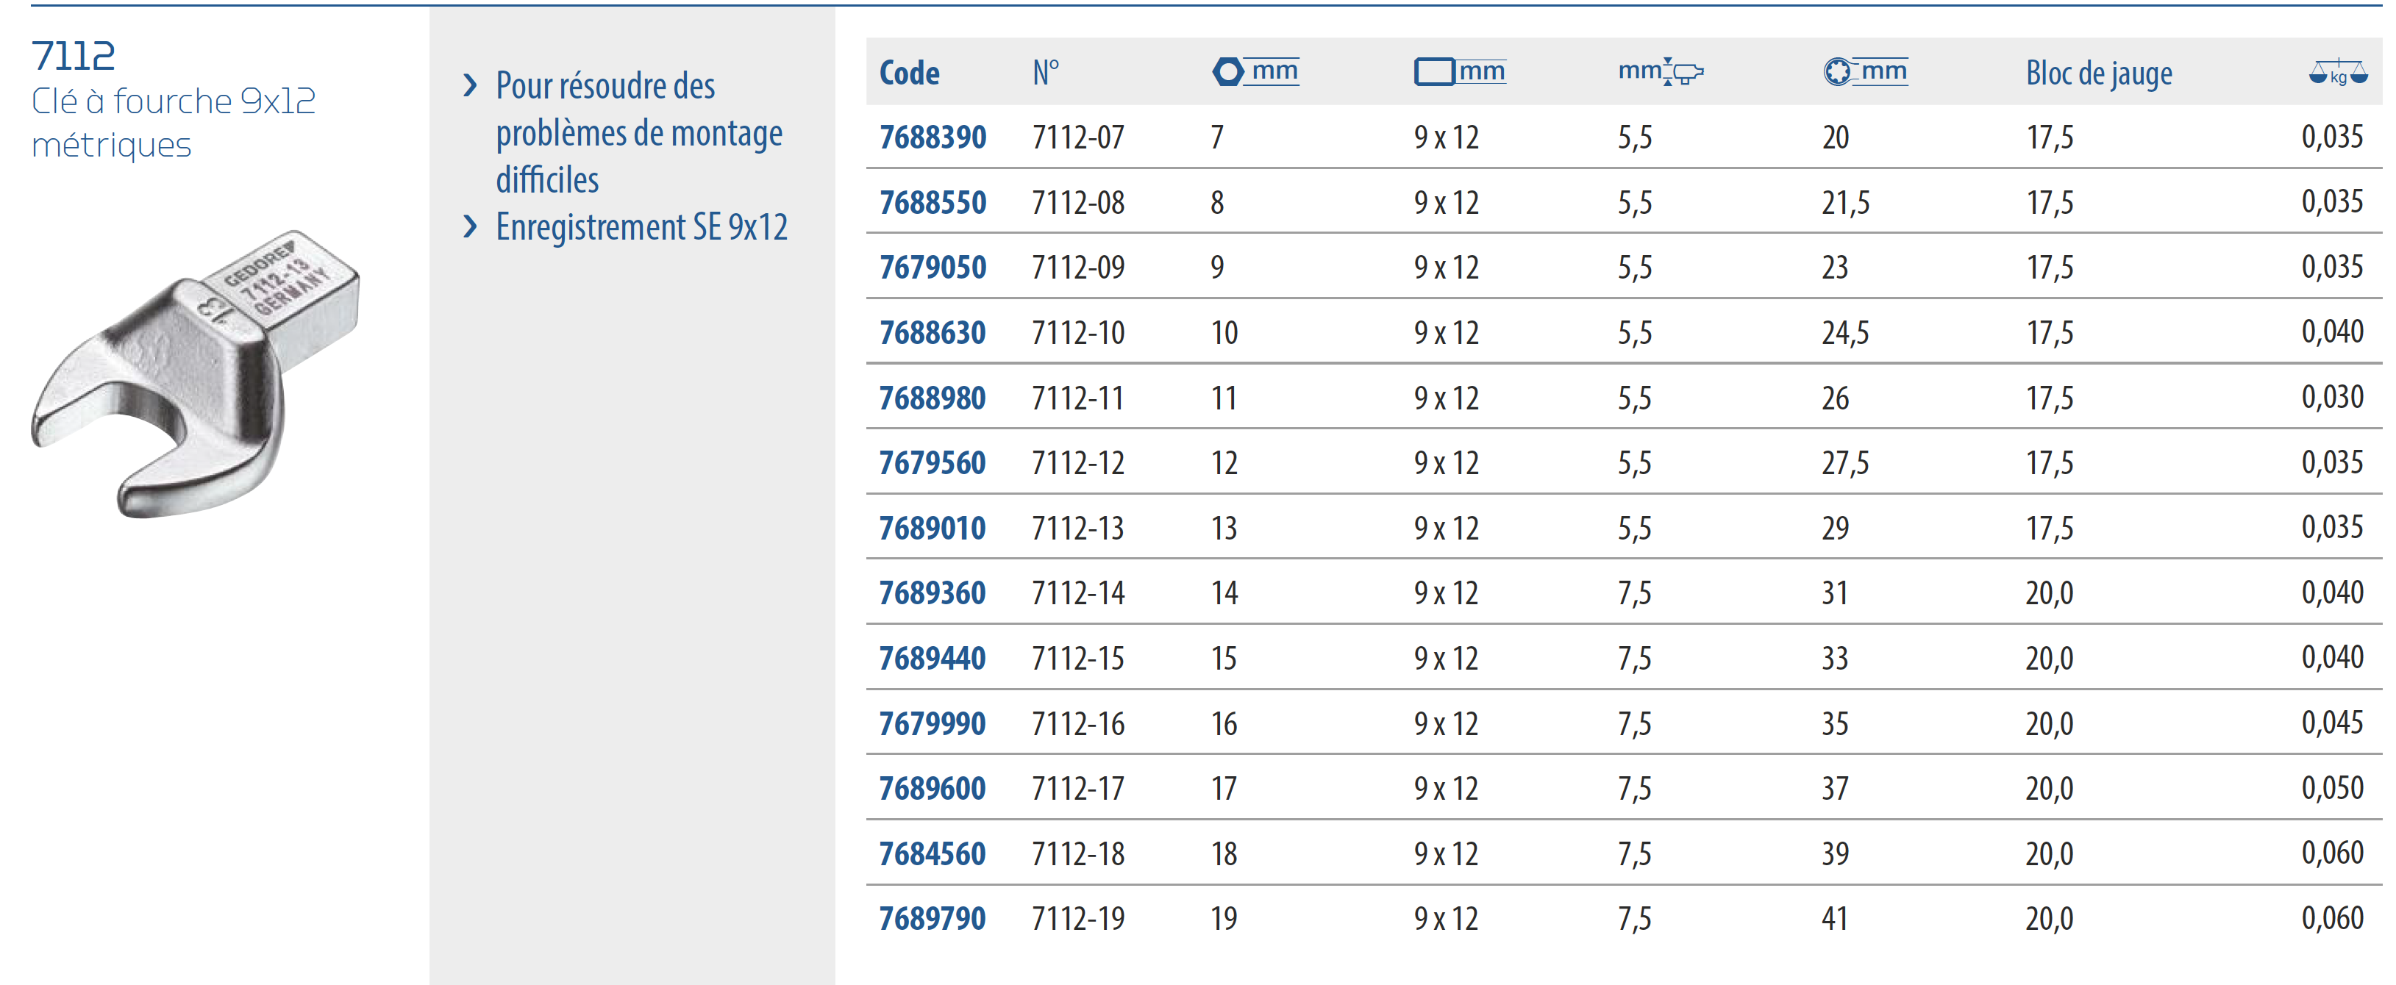Click weight 0,030 in row 7112-11
Viewport: 2396px width, 985px height.
(x=2333, y=397)
